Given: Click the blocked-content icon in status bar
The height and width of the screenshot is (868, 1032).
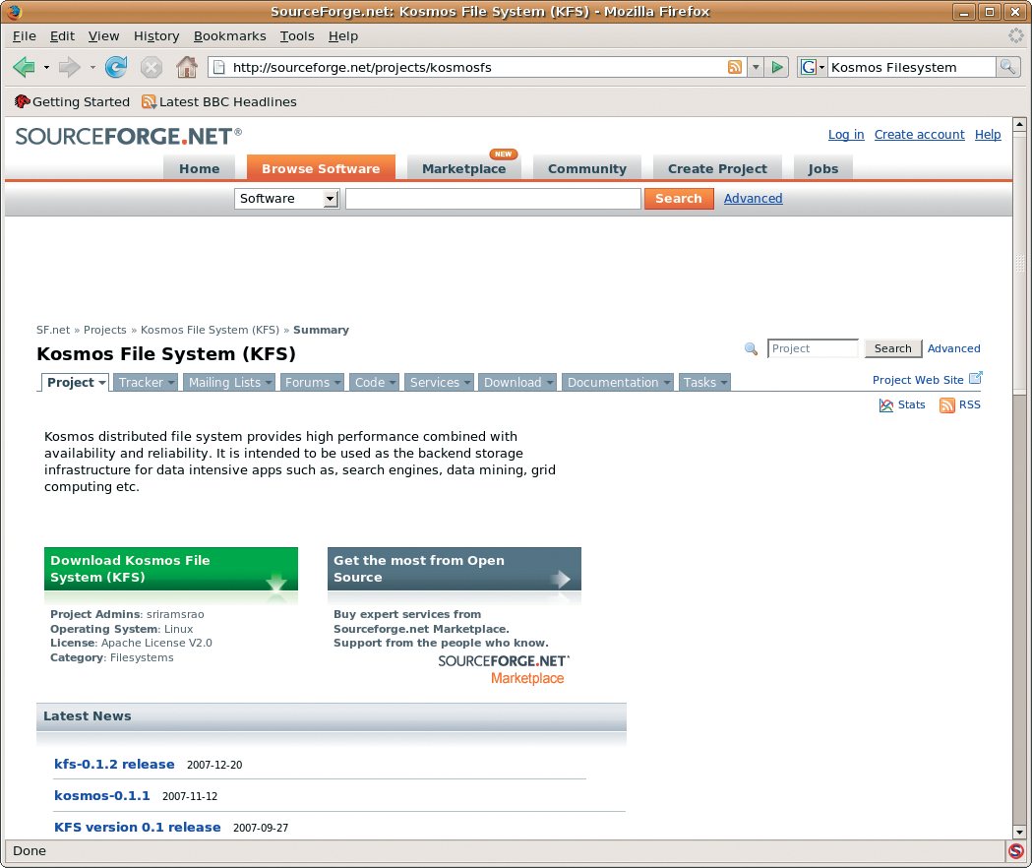Looking at the screenshot, I should (x=1016, y=851).
